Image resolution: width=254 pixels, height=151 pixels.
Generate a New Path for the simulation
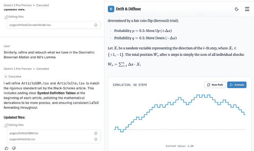tap(215, 85)
